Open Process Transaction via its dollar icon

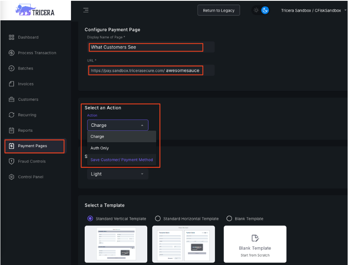coord(11,53)
